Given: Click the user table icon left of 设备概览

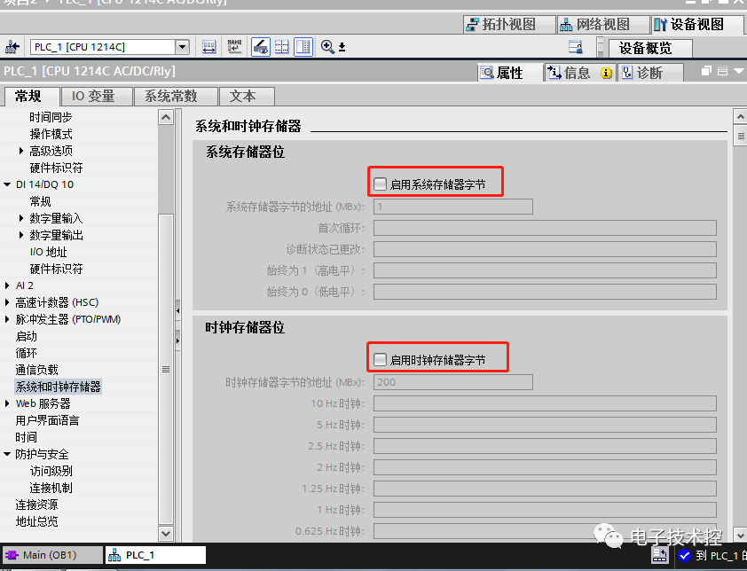Looking at the screenshot, I should coord(576,47).
